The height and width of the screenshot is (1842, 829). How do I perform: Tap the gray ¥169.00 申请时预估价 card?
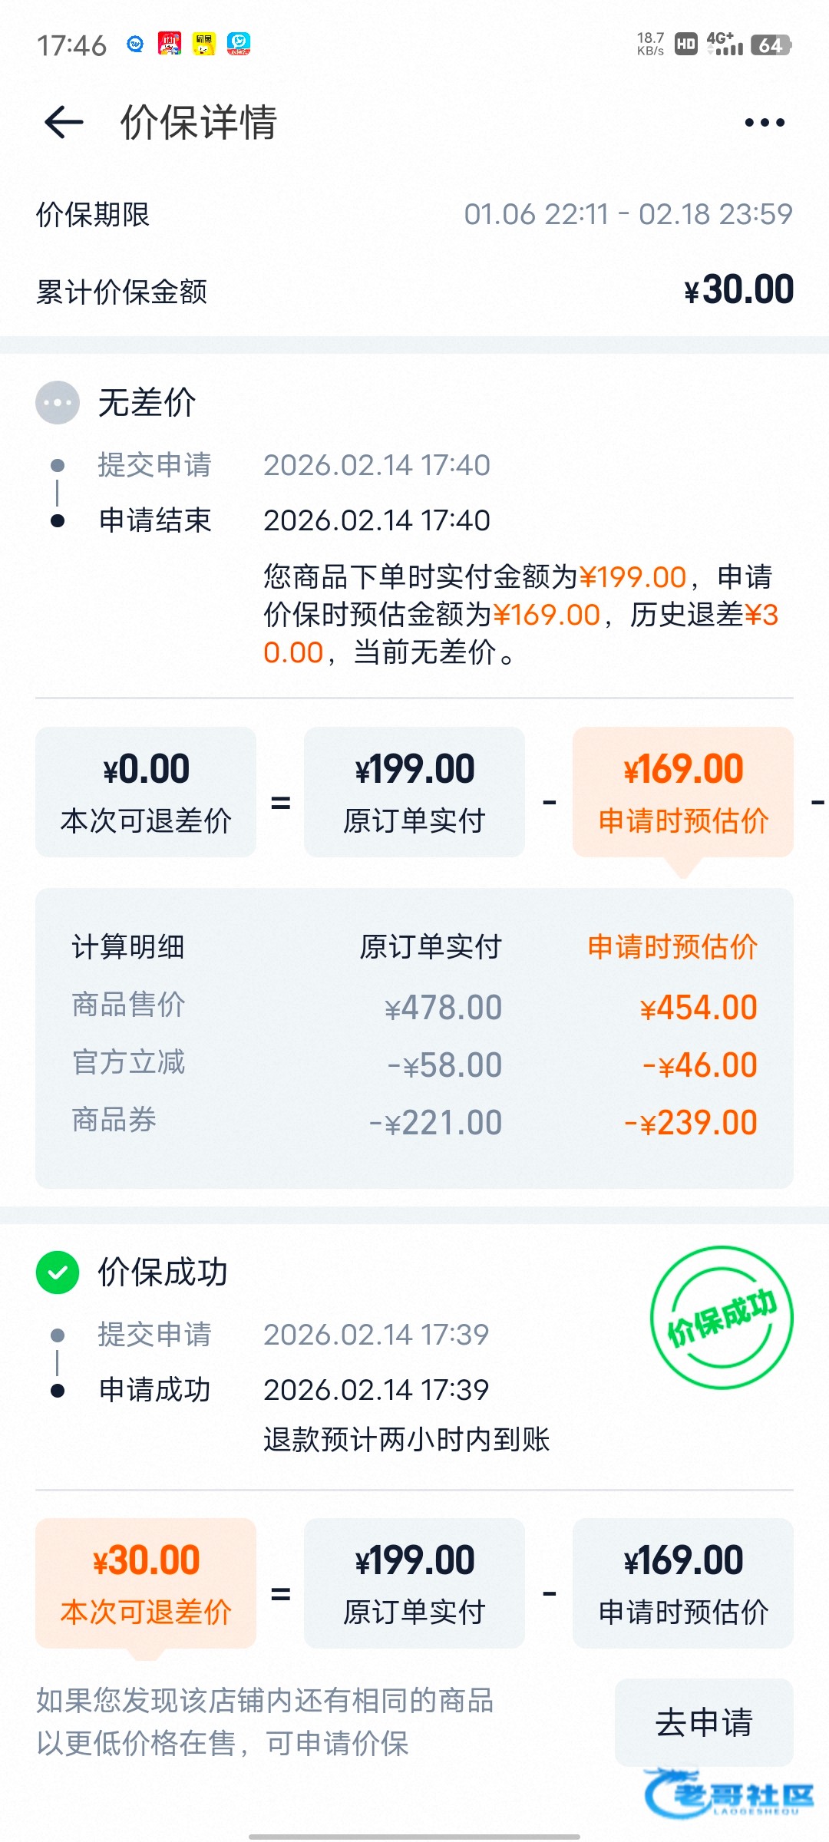tap(682, 1583)
